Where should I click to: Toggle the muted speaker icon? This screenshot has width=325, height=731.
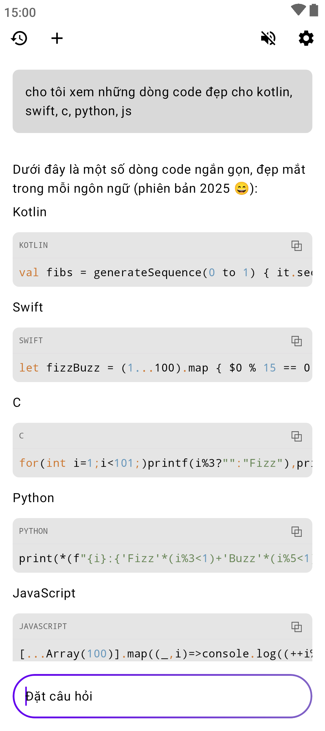(268, 38)
